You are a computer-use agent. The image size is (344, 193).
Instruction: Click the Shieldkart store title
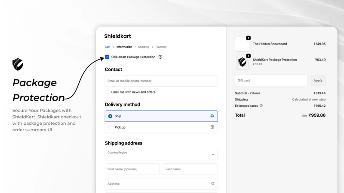[117, 36]
